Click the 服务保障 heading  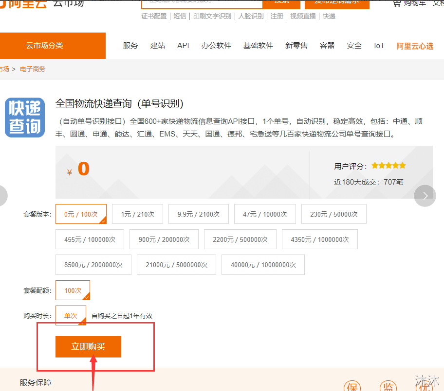pos(36,383)
